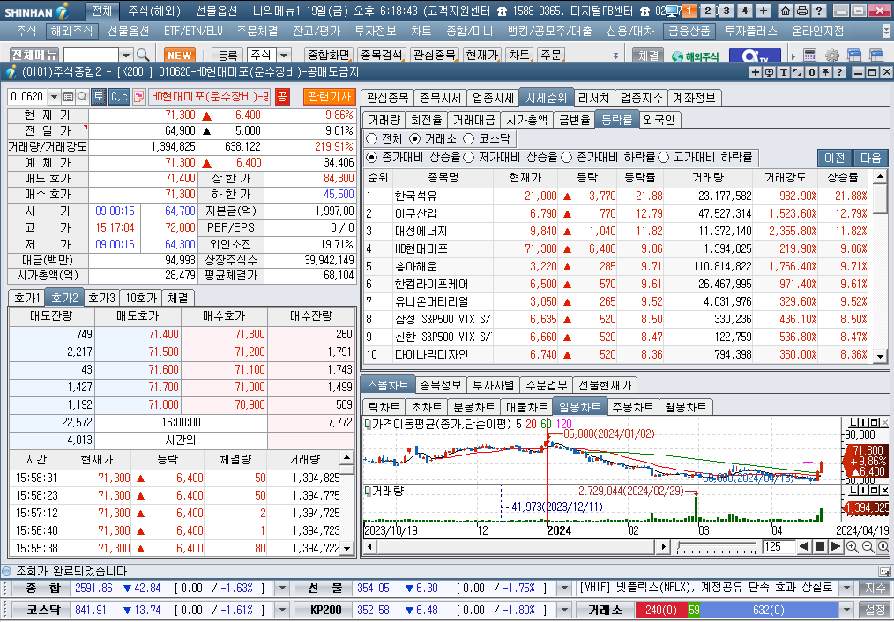Open the pink memo note icon
Screen dimensions: 894x622
point(138,97)
